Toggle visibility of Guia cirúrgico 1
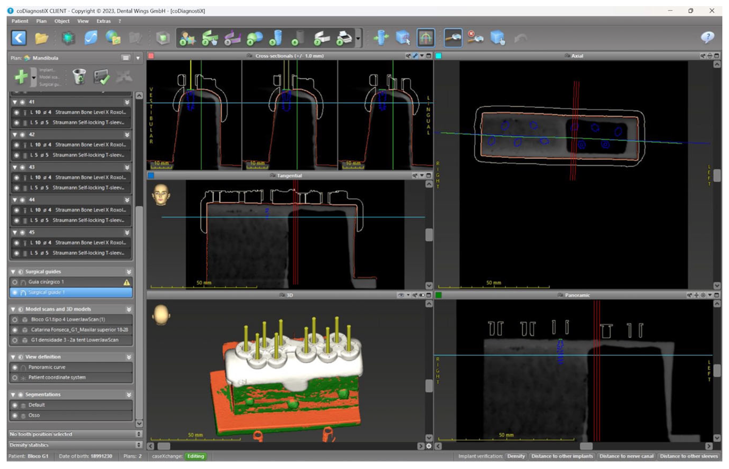 (x=15, y=282)
